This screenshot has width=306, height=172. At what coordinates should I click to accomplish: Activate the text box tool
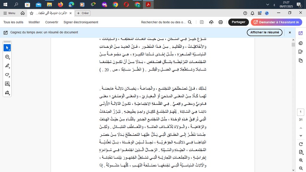(7, 84)
